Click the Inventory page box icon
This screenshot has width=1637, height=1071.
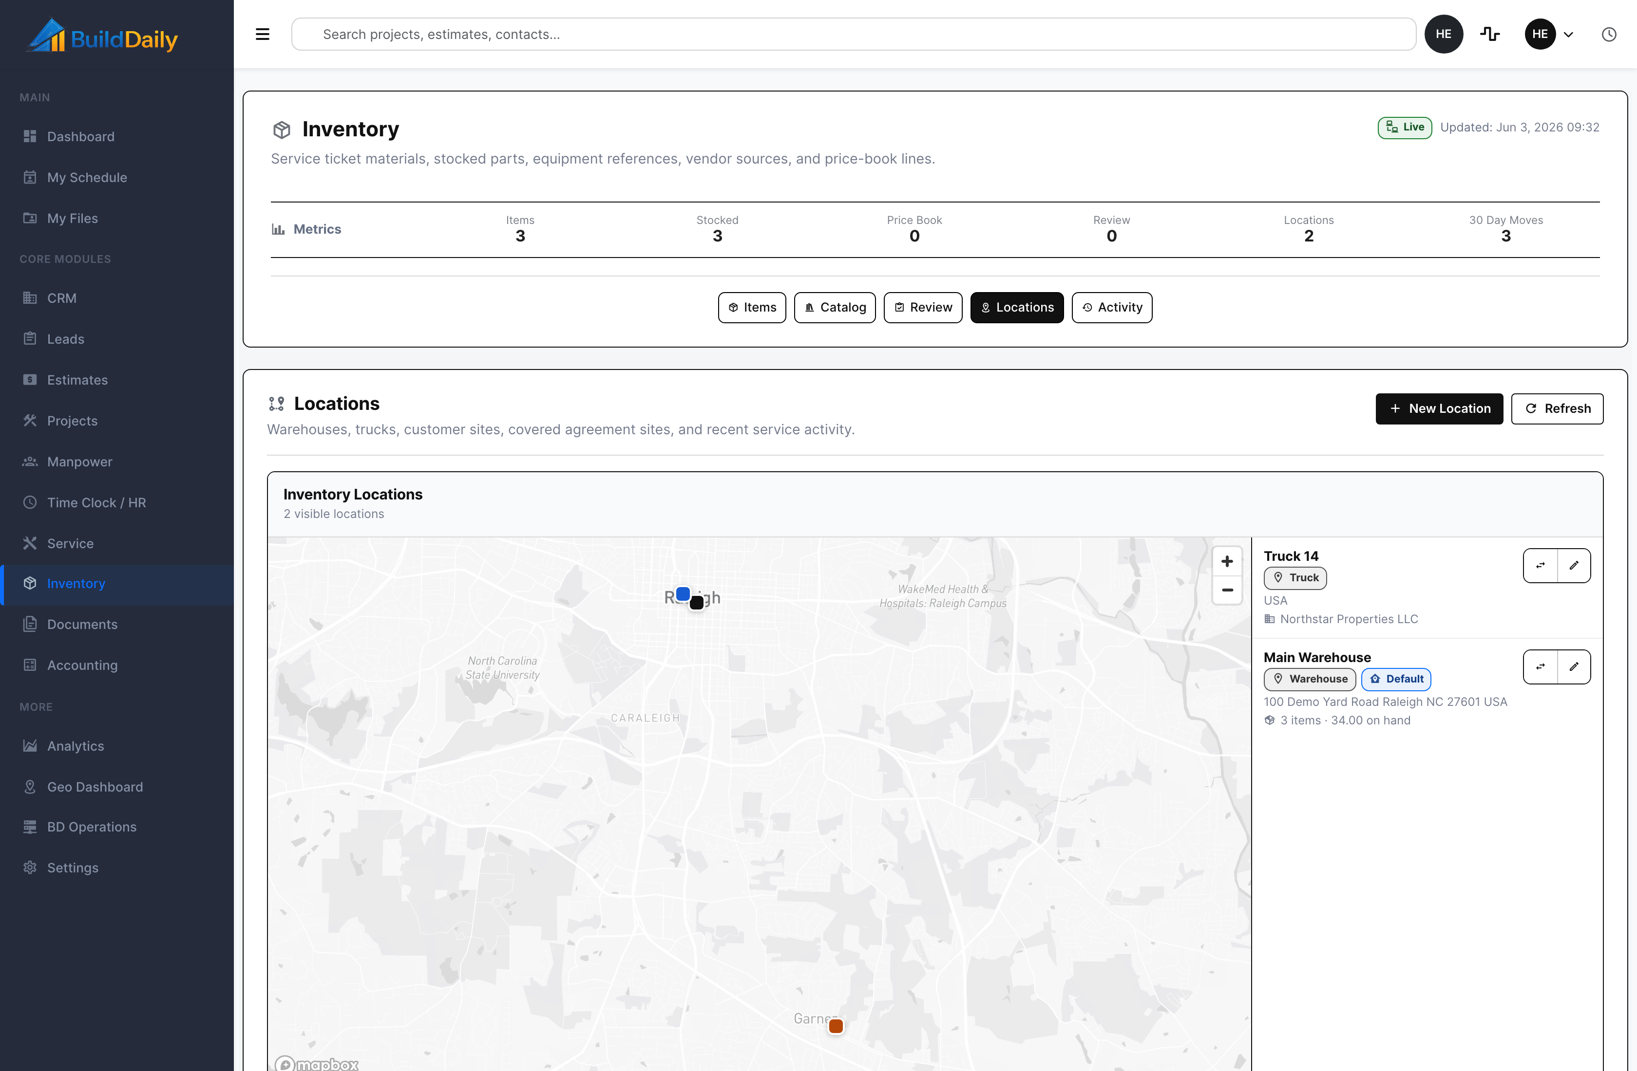[282, 129]
